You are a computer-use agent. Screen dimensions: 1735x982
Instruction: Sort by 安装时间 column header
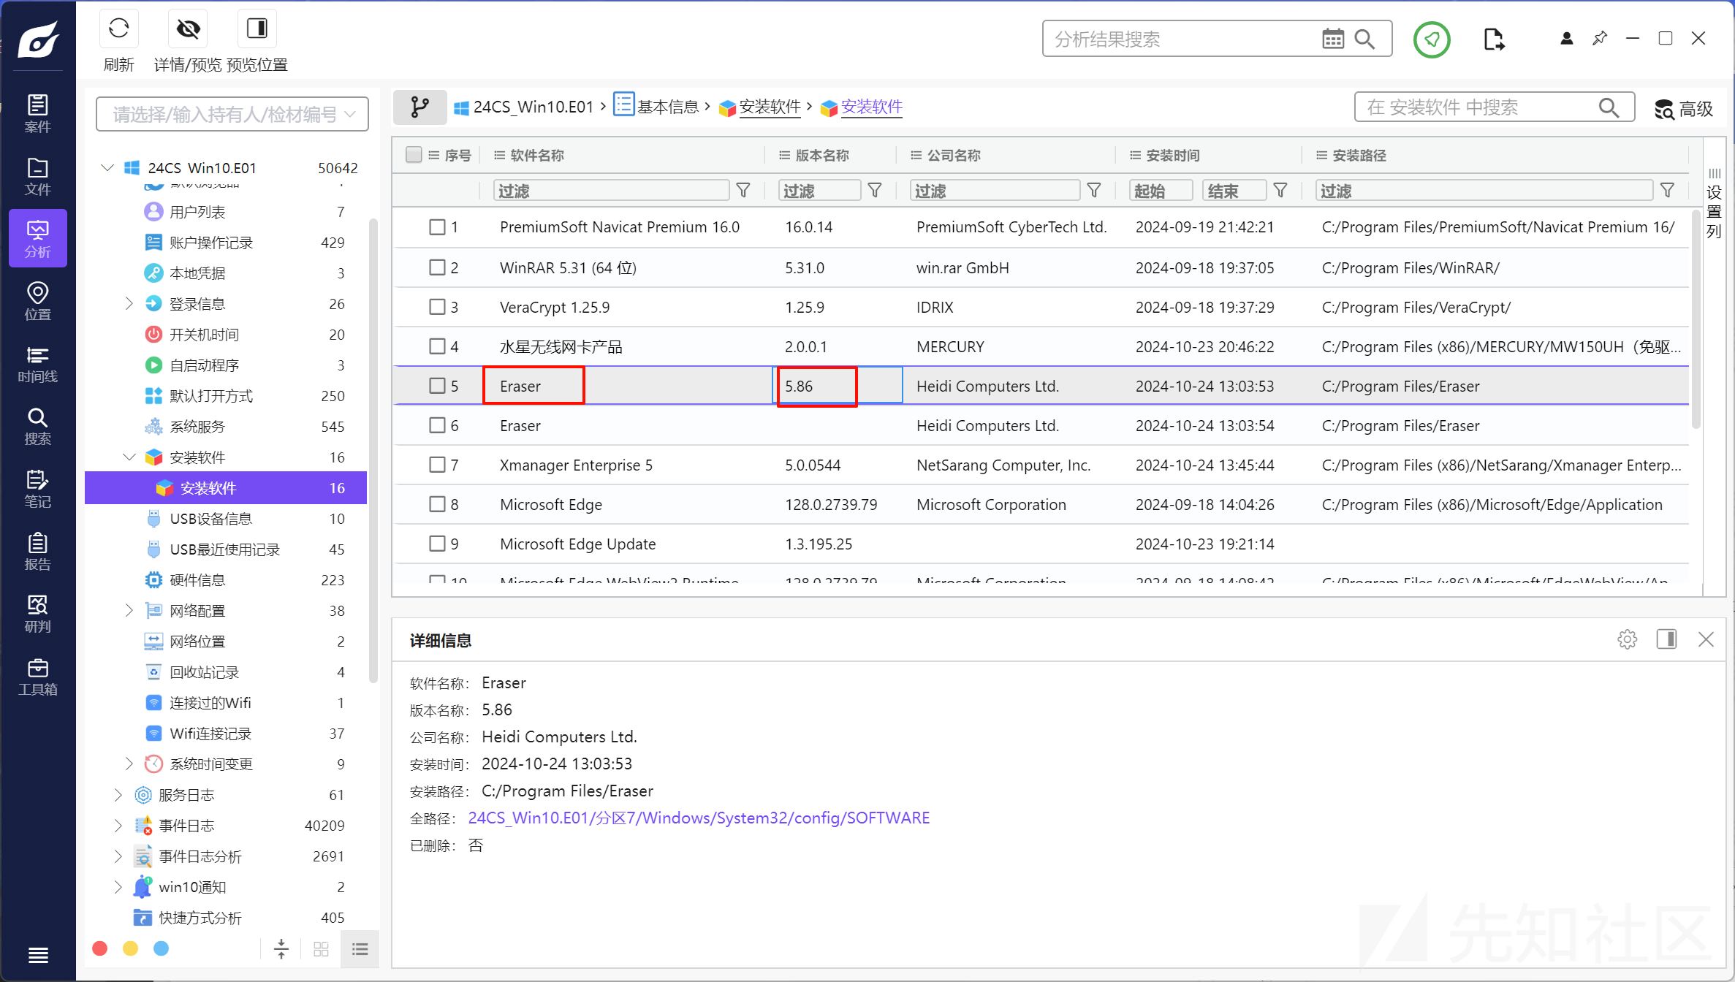(1172, 155)
